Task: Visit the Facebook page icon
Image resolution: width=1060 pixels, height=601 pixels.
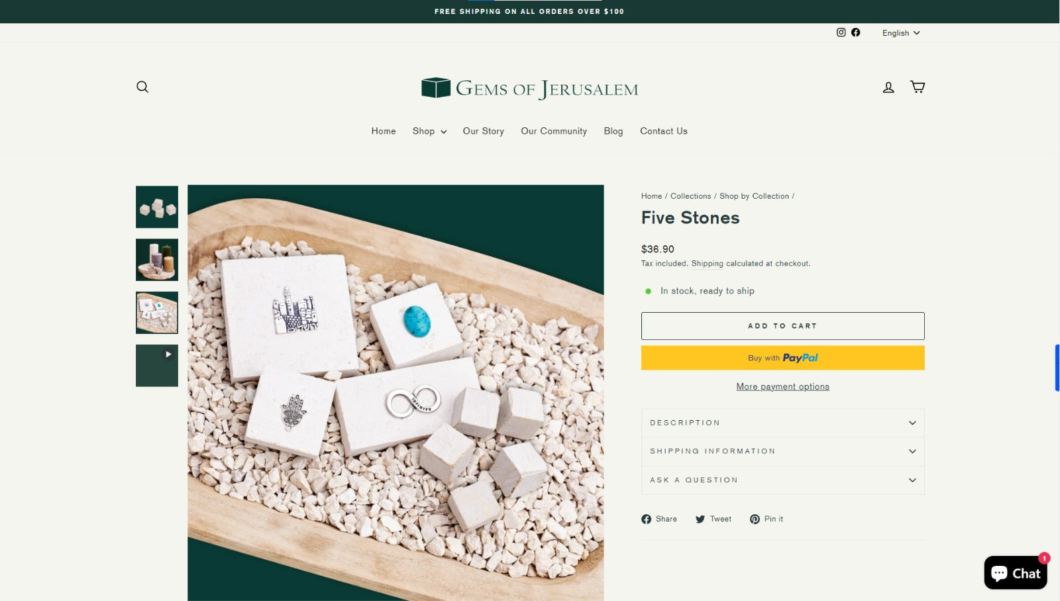Action: (x=856, y=32)
